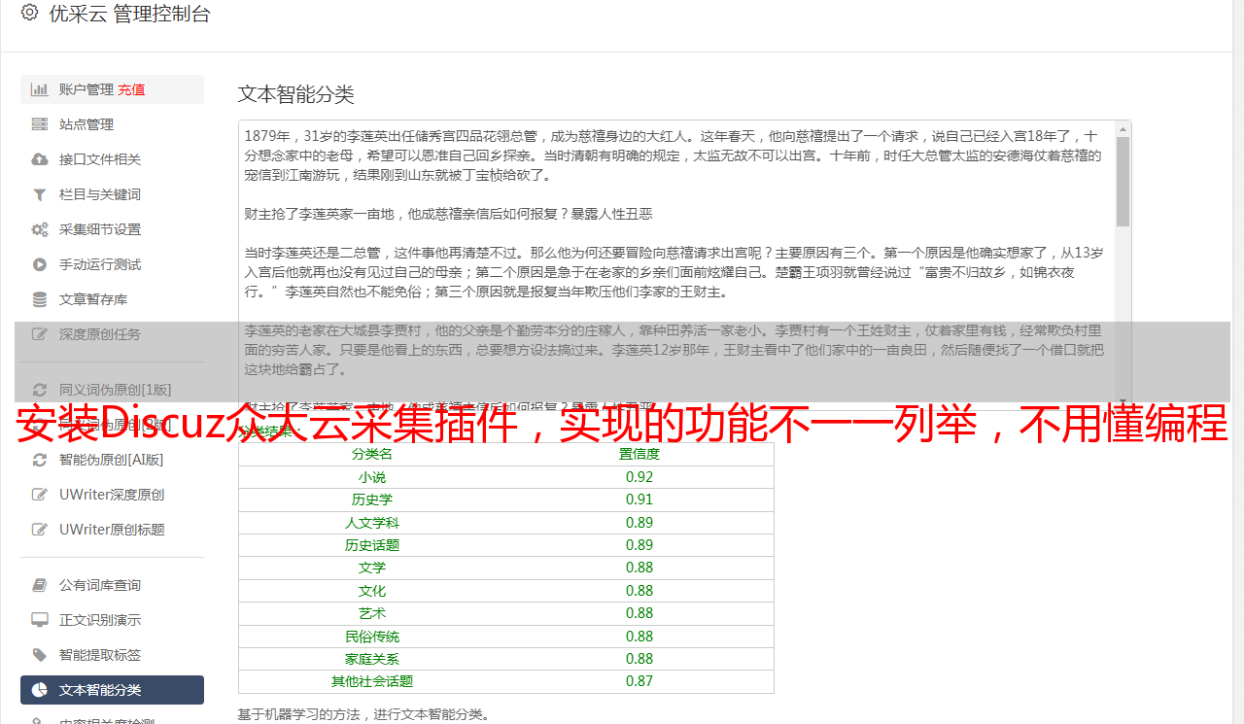Click the tag icon for 智能提取标签
This screenshot has width=1244, height=724.
[x=40, y=655]
